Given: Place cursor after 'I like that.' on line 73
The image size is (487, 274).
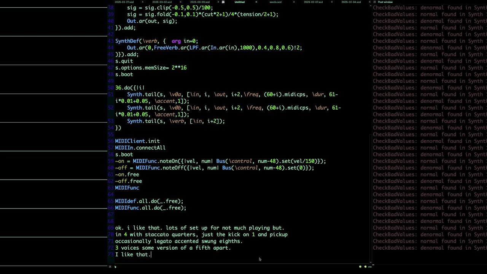Looking at the screenshot, I should [151, 255].
